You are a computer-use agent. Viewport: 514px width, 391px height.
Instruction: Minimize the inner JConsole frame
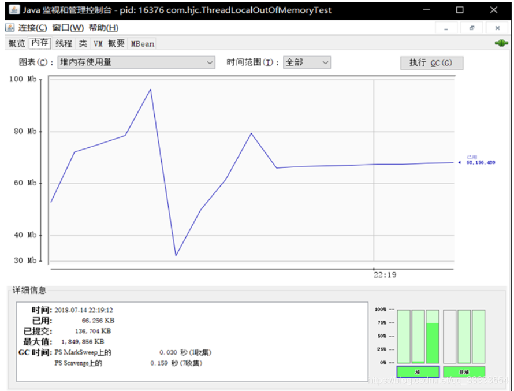446,28
